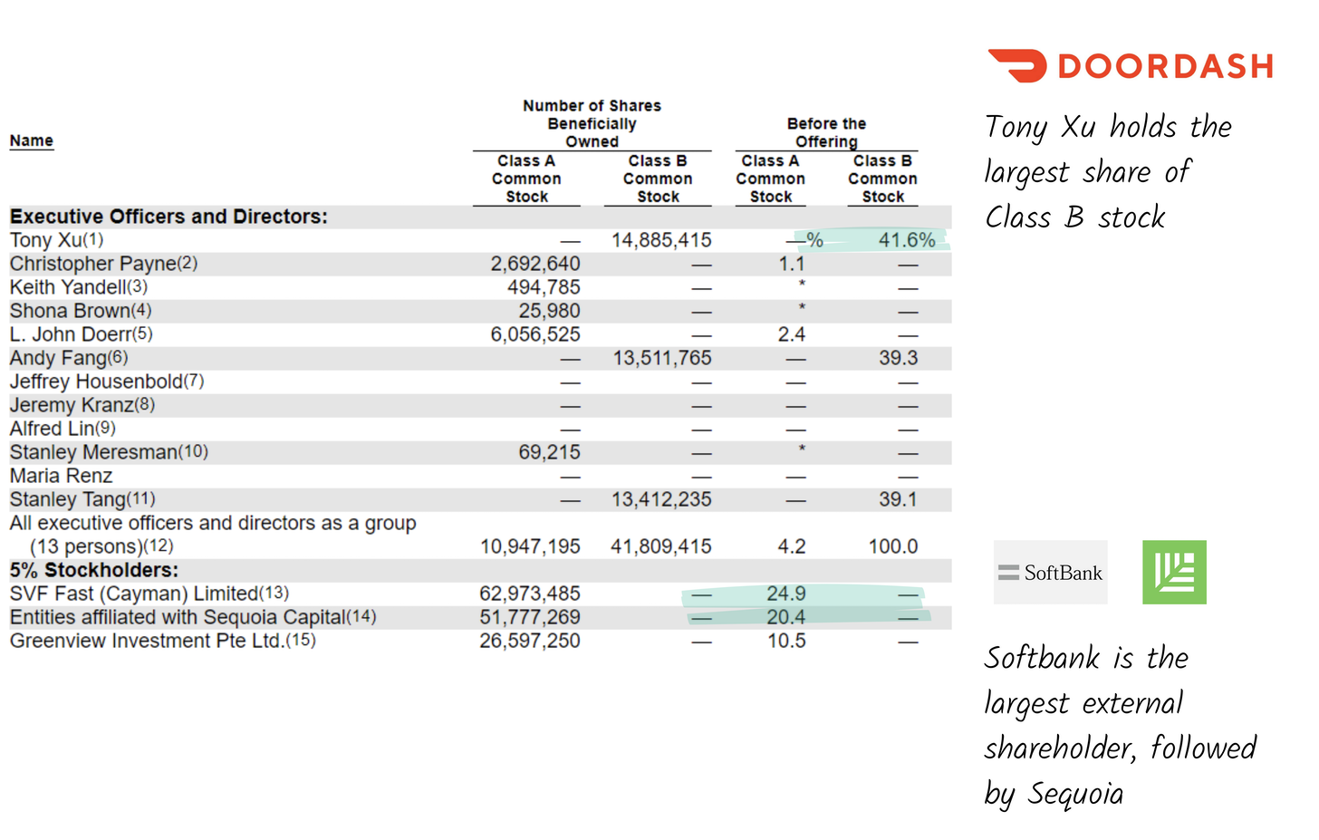Viewport: 1319px width, 840px height.
Task: Click the group total 41,809,415 shares
Action: coord(661,546)
